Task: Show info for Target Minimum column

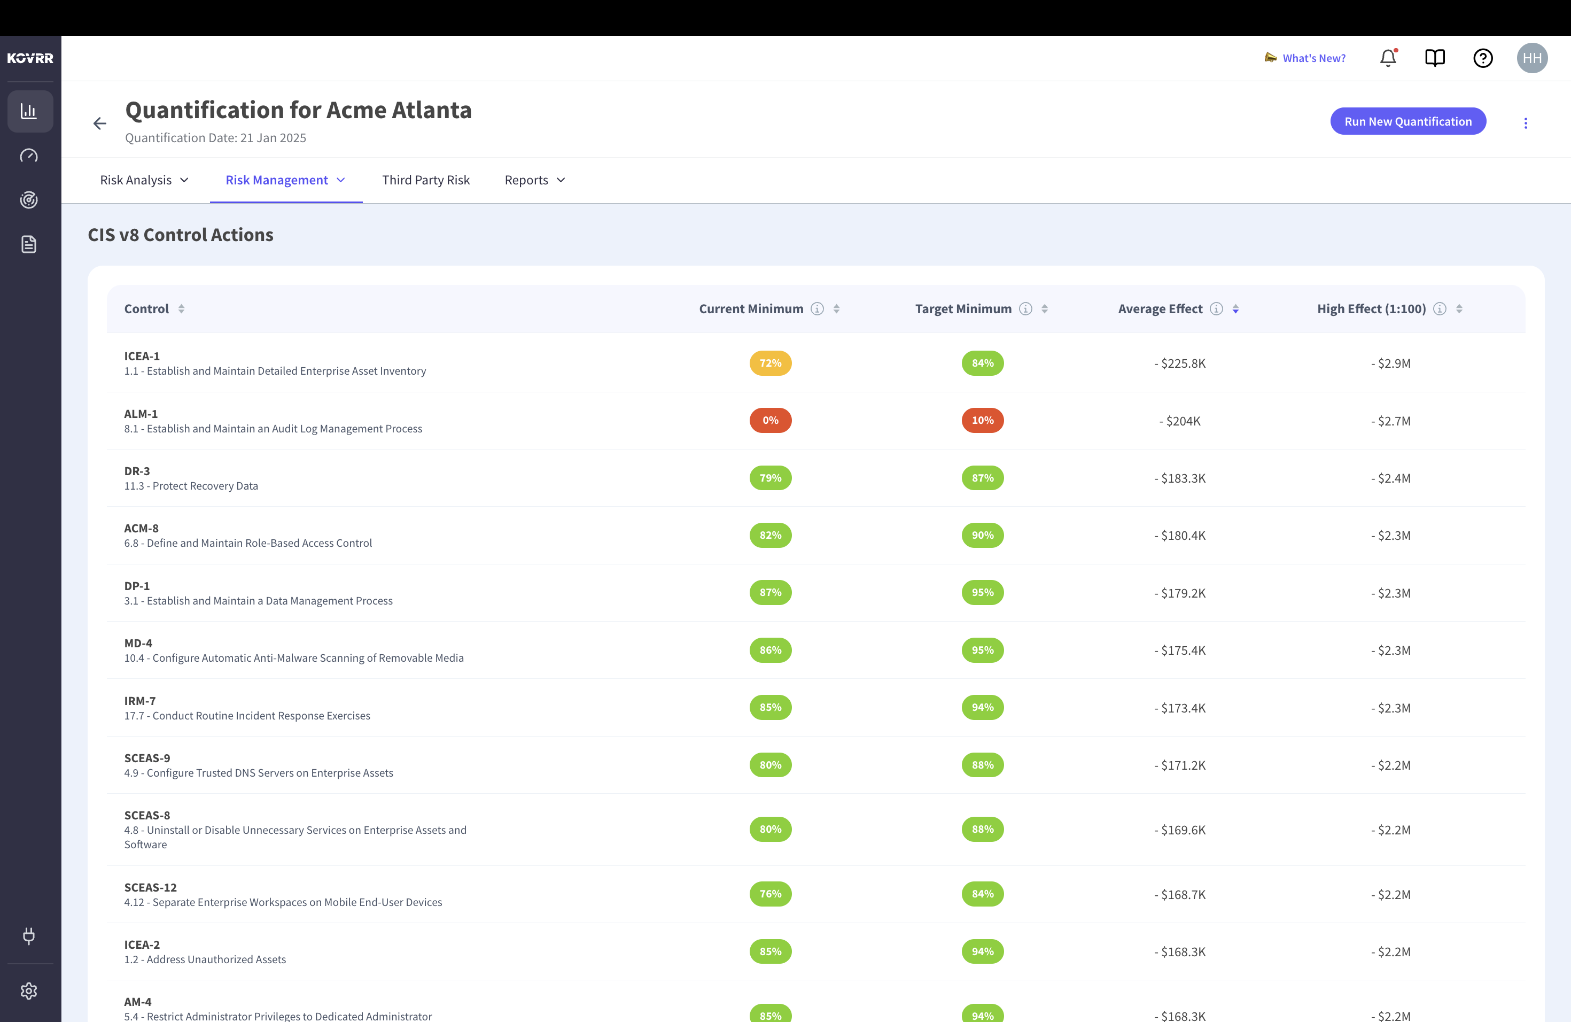Action: pos(1026,309)
